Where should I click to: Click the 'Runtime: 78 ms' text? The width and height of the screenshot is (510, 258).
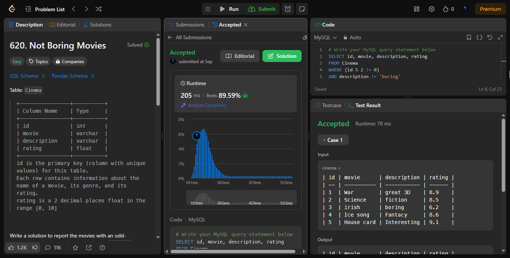pyautogui.click(x=373, y=124)
